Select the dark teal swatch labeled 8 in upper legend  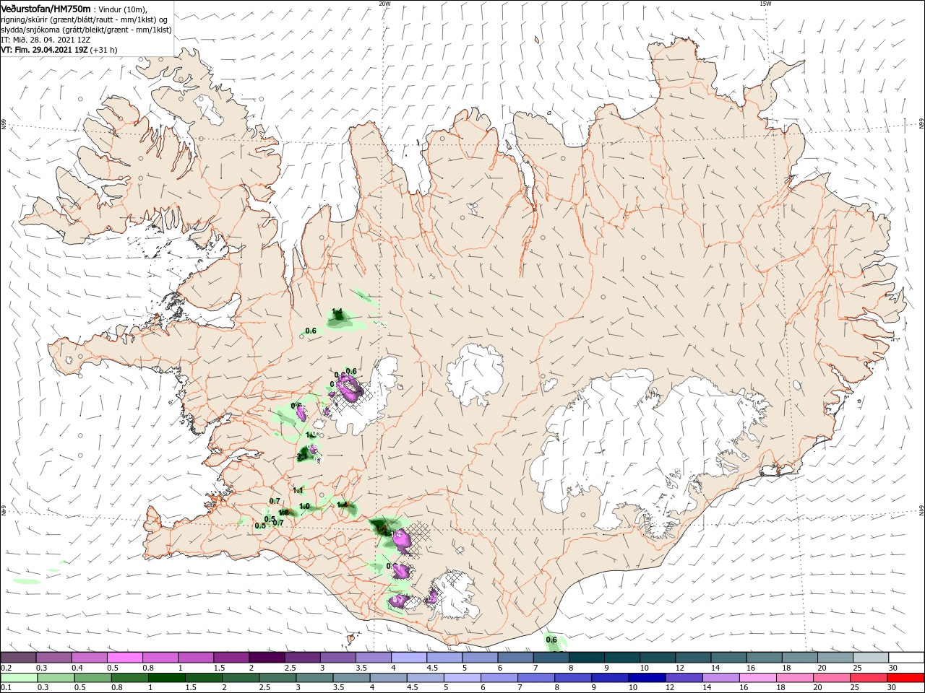(586, 657)
